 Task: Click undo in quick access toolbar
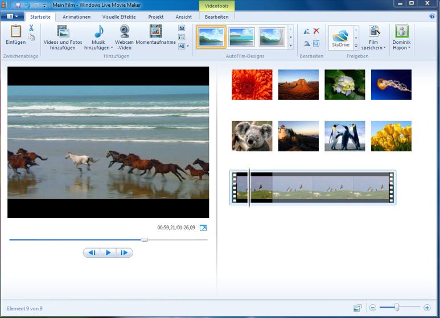pos(27,5)
